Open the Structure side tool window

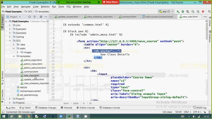click(2, 78)
